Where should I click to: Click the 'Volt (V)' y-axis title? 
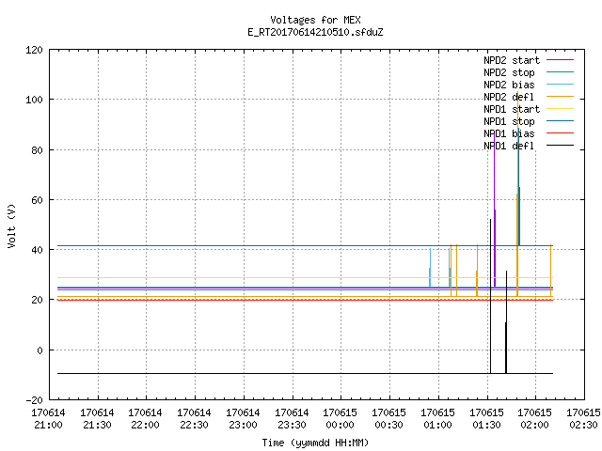click(x=11, y=226)
